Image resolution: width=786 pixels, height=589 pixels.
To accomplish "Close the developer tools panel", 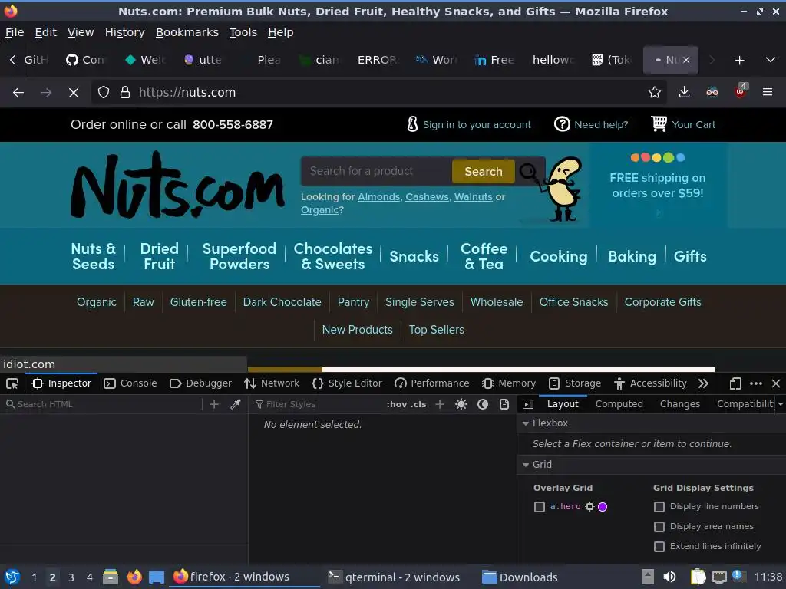I will [776, 383].
